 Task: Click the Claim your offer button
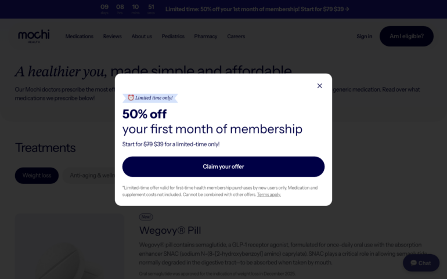(223, 166)
